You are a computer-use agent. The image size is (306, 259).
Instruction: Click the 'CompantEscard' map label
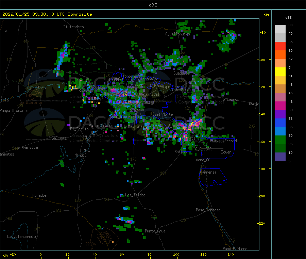click(223, 141)
